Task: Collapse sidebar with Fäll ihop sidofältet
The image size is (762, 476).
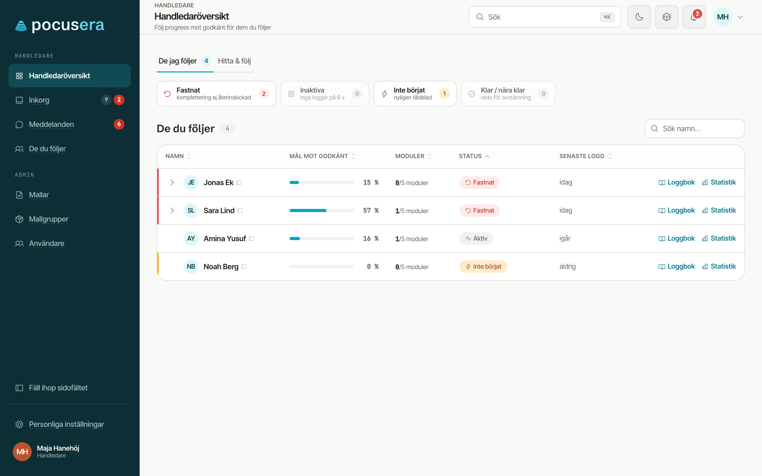Action: coord(70,388)
